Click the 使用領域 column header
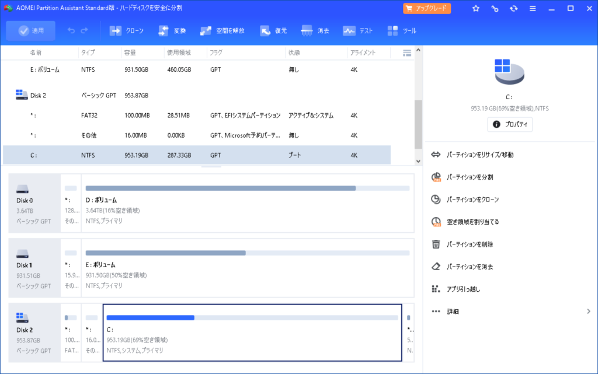 pyautogui.click(x=179, y=53)
